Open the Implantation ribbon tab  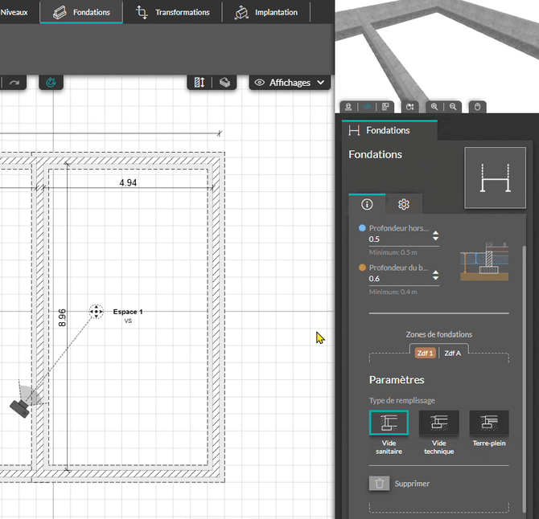tap(266, 12)
